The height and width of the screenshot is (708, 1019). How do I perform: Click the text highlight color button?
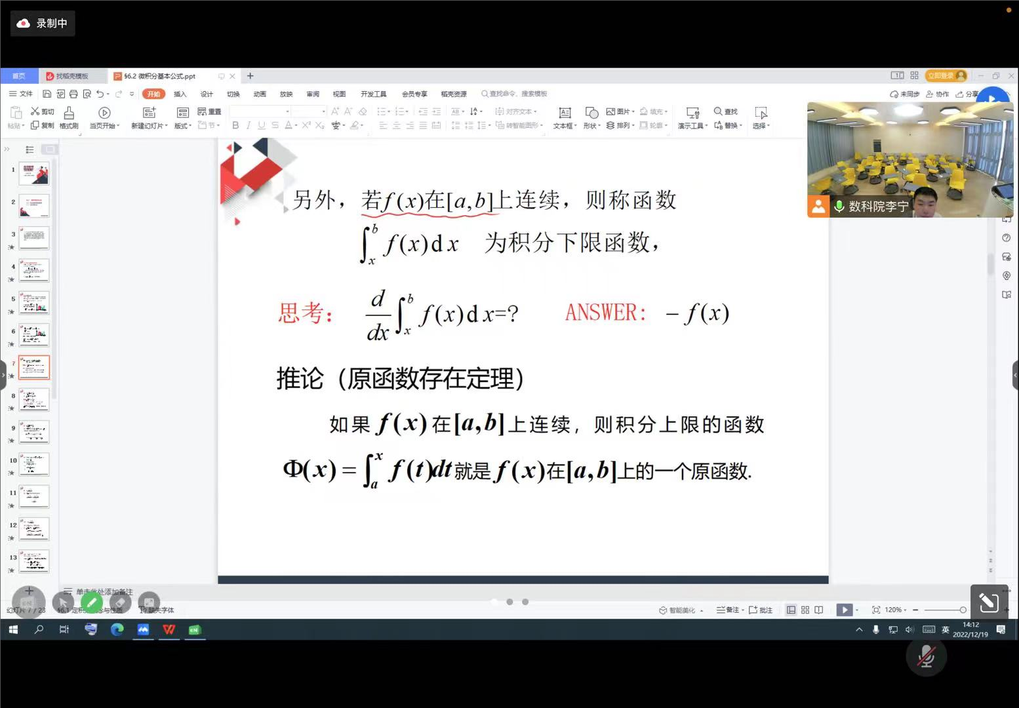[354, 125]
